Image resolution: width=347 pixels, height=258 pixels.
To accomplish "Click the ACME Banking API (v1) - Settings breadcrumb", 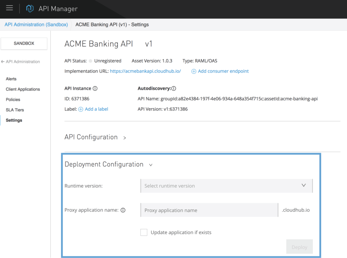I will coord(112,24).
